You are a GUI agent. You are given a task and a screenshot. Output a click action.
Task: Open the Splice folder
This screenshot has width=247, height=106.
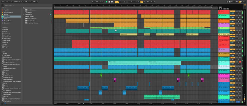[x=5, y=66]
